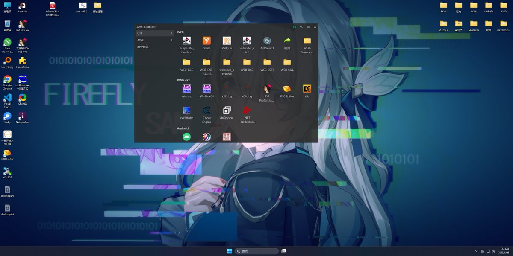Open the WEB-SSTI folder

tap(267, 62)
